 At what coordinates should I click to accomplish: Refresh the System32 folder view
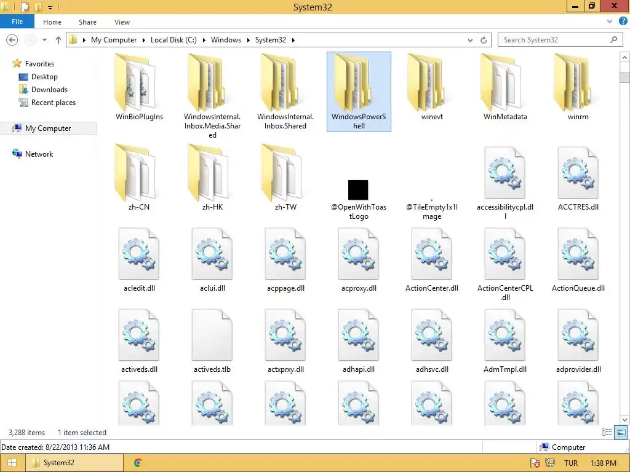click(x=484, y=40)
